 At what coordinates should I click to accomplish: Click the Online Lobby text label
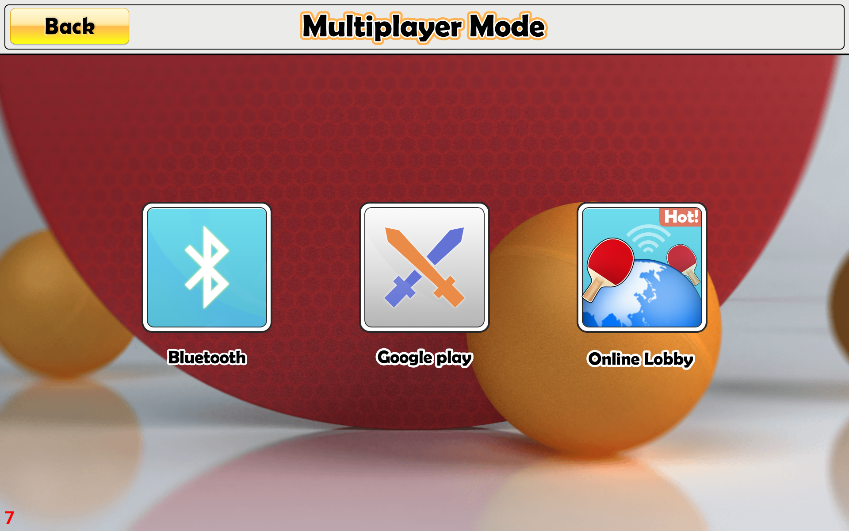pyautogui.click(x=641, y=359)
